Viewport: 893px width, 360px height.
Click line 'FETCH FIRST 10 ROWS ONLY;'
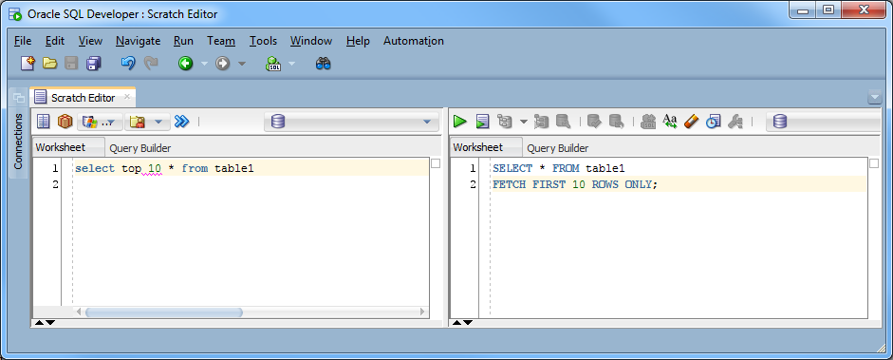(x=575, y=184)
